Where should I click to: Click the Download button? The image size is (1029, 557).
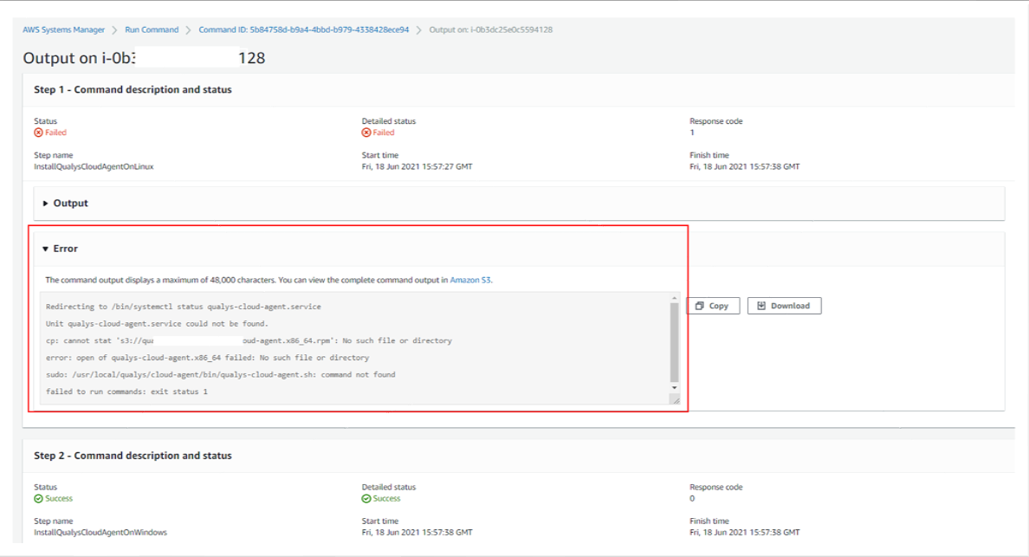784,305
